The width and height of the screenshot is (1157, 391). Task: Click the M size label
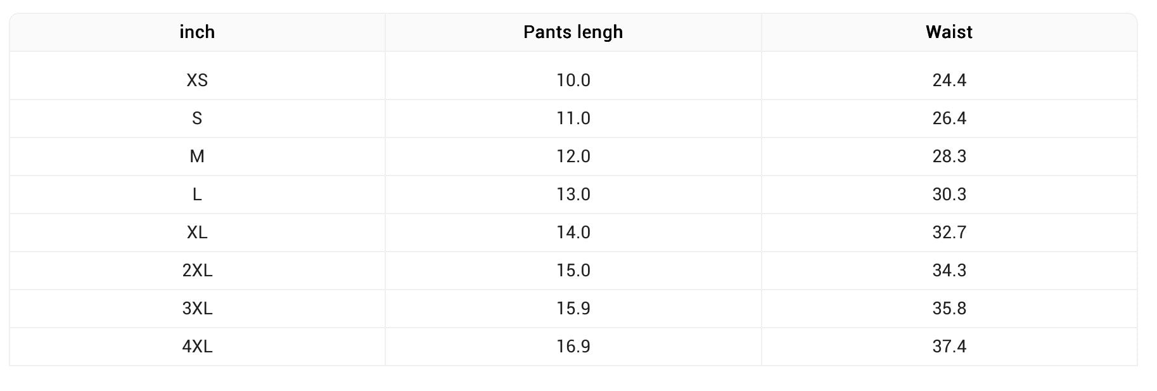click(x=197, y=157)
